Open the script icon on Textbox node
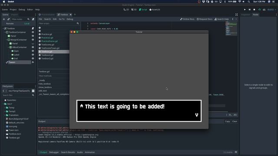The width and height of the screenshot is (278, 156). [33, 28]
